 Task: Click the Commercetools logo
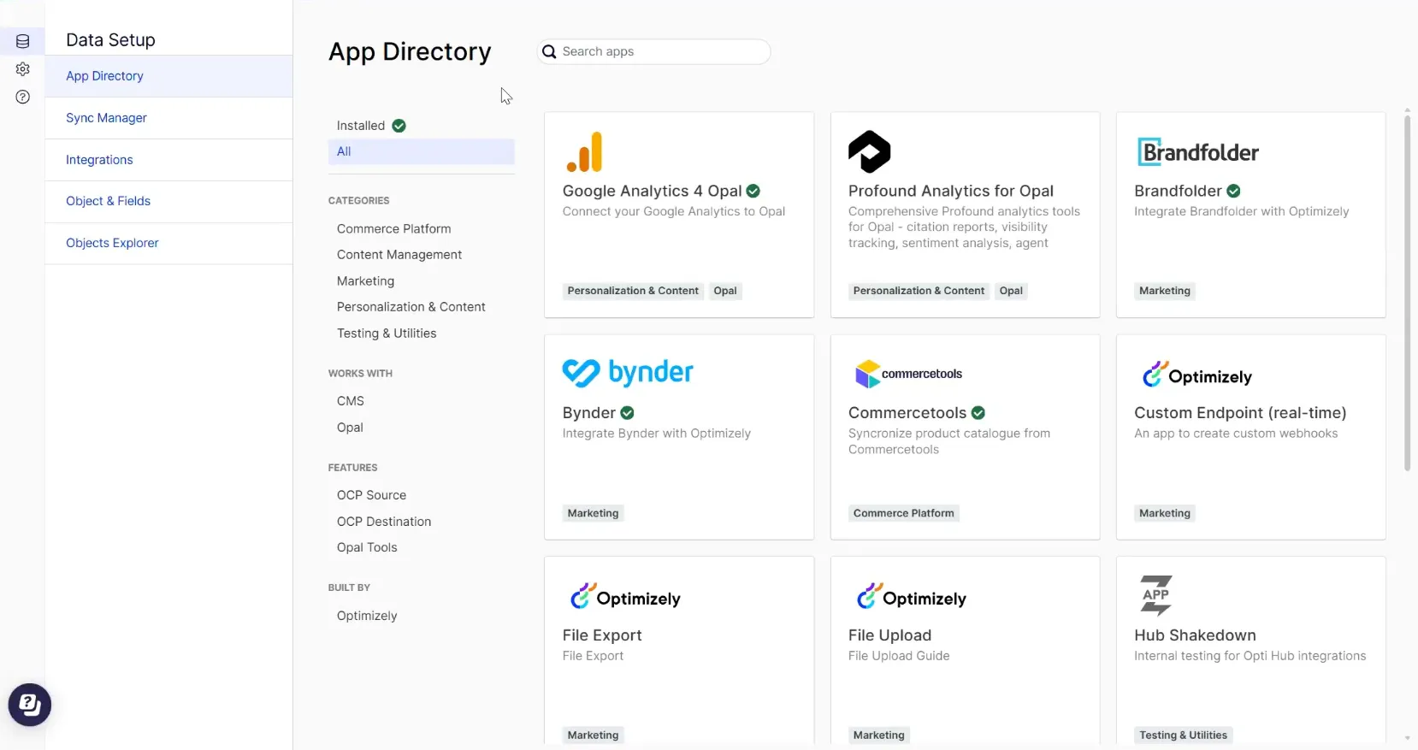(908, 374)
